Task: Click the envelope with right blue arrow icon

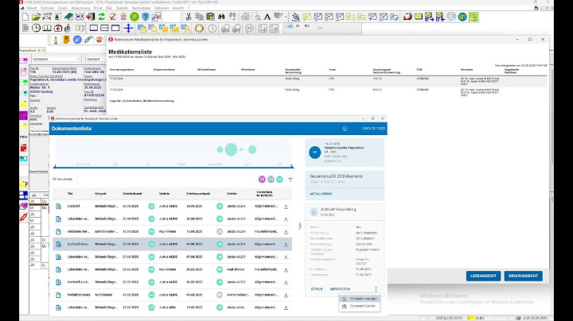Action: point(430,17)
